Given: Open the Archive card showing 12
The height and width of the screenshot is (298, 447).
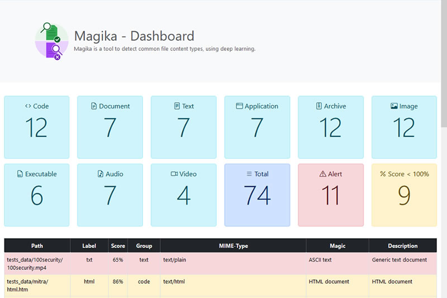Looking at the screenshot, I should [x=331, y=127].
